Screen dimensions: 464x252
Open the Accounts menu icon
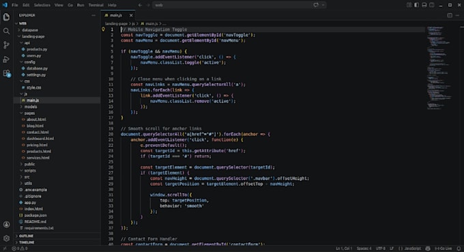pyautogui.click(x=6, y=225)
